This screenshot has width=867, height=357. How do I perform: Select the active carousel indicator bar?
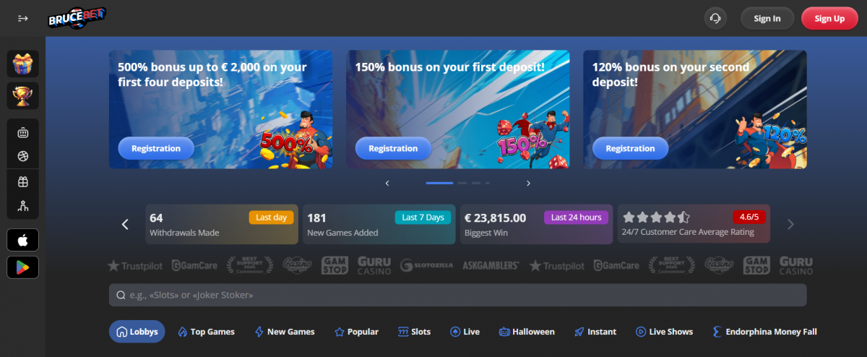439,184
